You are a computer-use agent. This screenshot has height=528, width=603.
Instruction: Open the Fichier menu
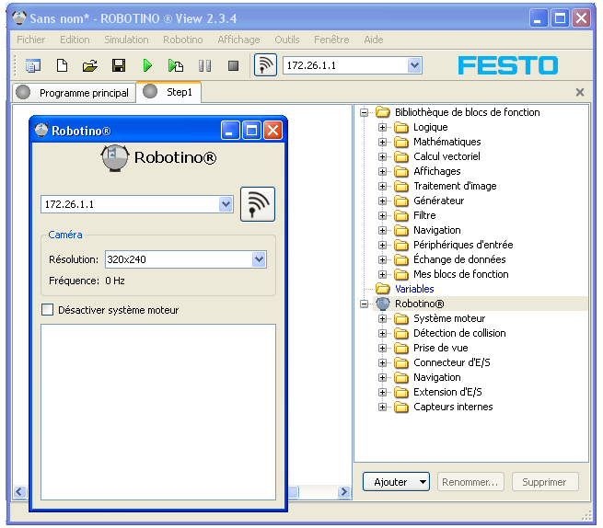pos(30,40)
